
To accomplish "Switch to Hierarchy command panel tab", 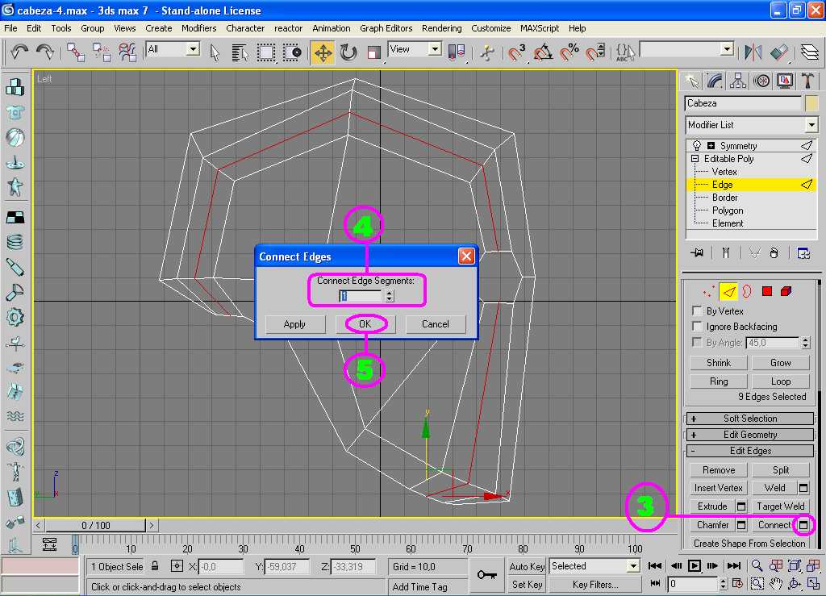I will [x=737, y=81].
